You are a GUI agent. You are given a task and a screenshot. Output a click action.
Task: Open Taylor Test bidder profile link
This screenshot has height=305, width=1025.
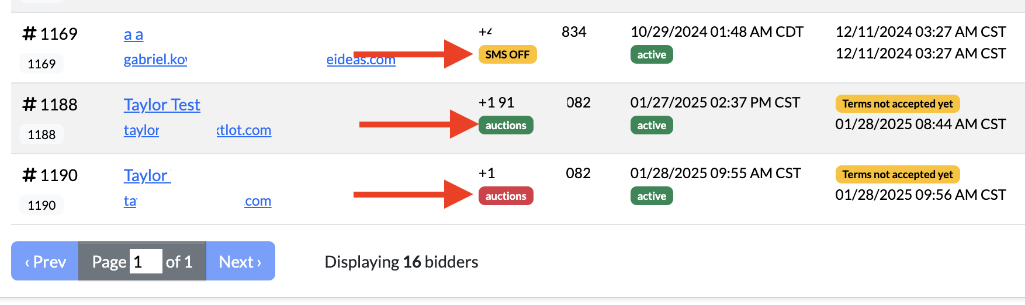(x=162, y=105)
